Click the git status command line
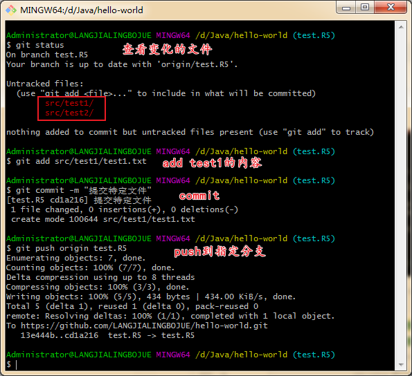This screenshot has width=412, height=376. pos(35,45)
